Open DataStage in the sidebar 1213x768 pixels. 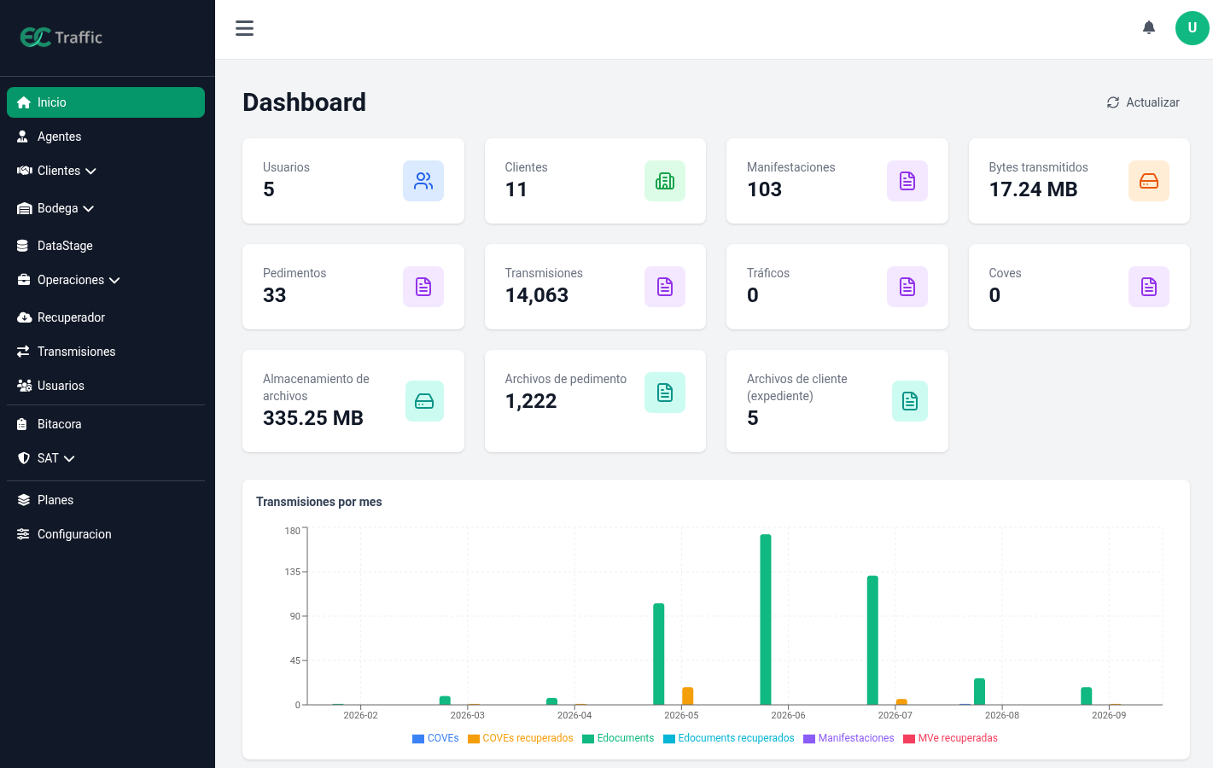click(x=106, y=246)
